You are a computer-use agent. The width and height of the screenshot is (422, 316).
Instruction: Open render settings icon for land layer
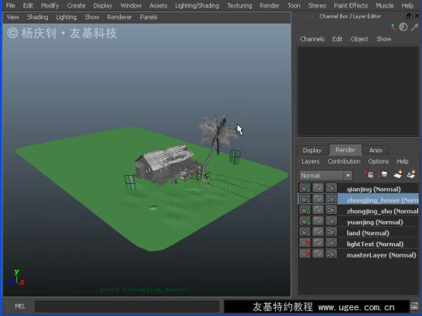coord(331,232)
